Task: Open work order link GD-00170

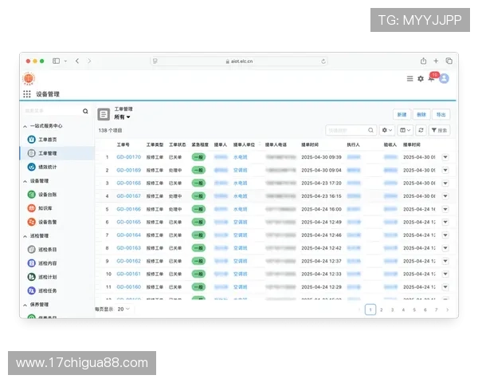Action: click(128, 157)
